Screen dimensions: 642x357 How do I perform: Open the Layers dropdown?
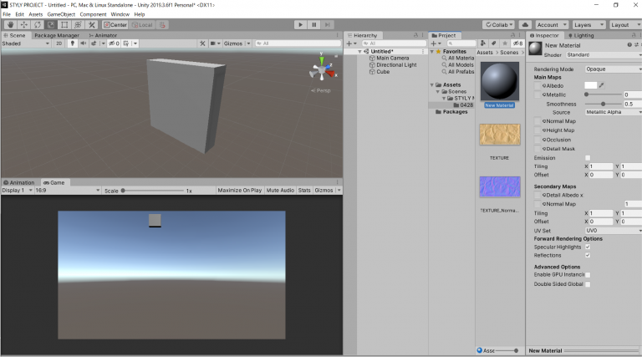pyautogui.click(x=588, y=25)
